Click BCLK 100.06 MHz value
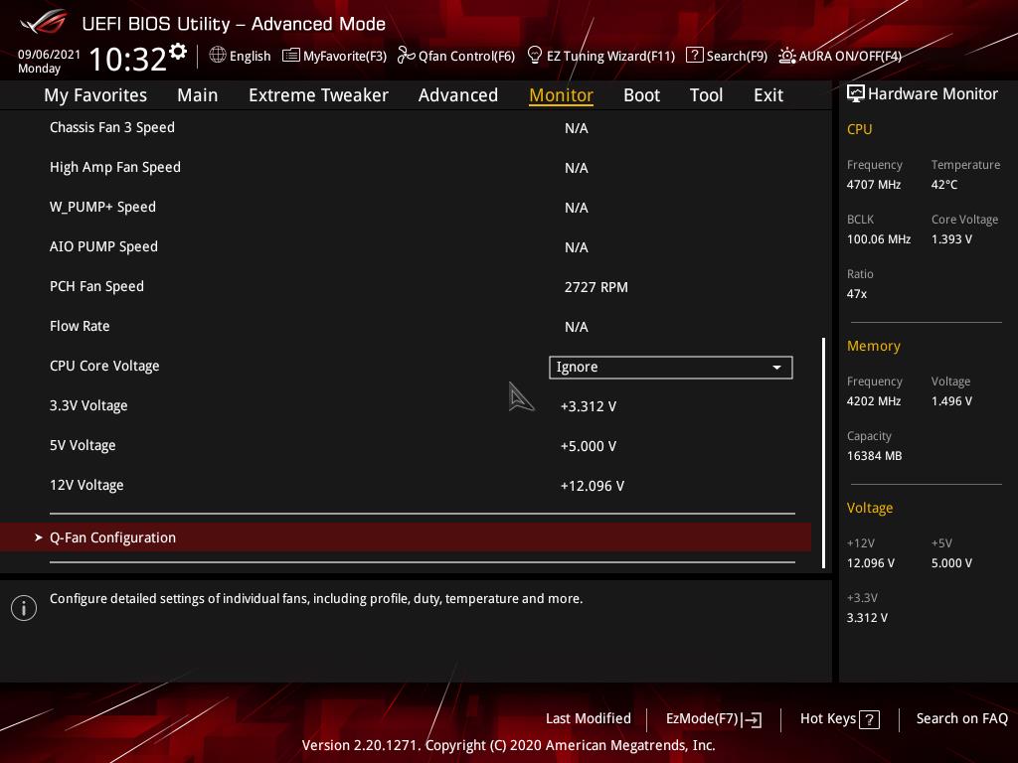Screen dimensions: 1018x763 [x=879, y=238]
